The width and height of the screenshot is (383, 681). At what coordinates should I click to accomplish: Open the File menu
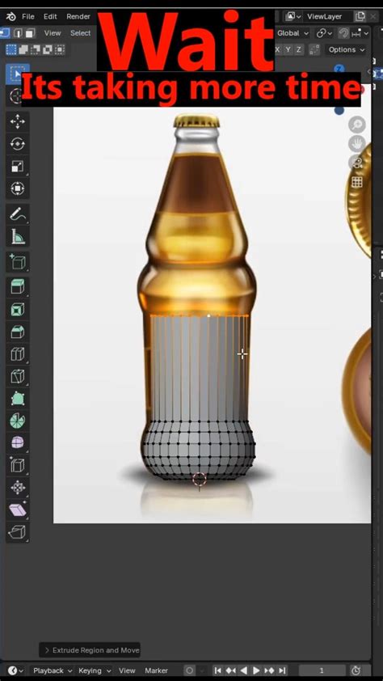pyautogui.click(x=27, y=16)
